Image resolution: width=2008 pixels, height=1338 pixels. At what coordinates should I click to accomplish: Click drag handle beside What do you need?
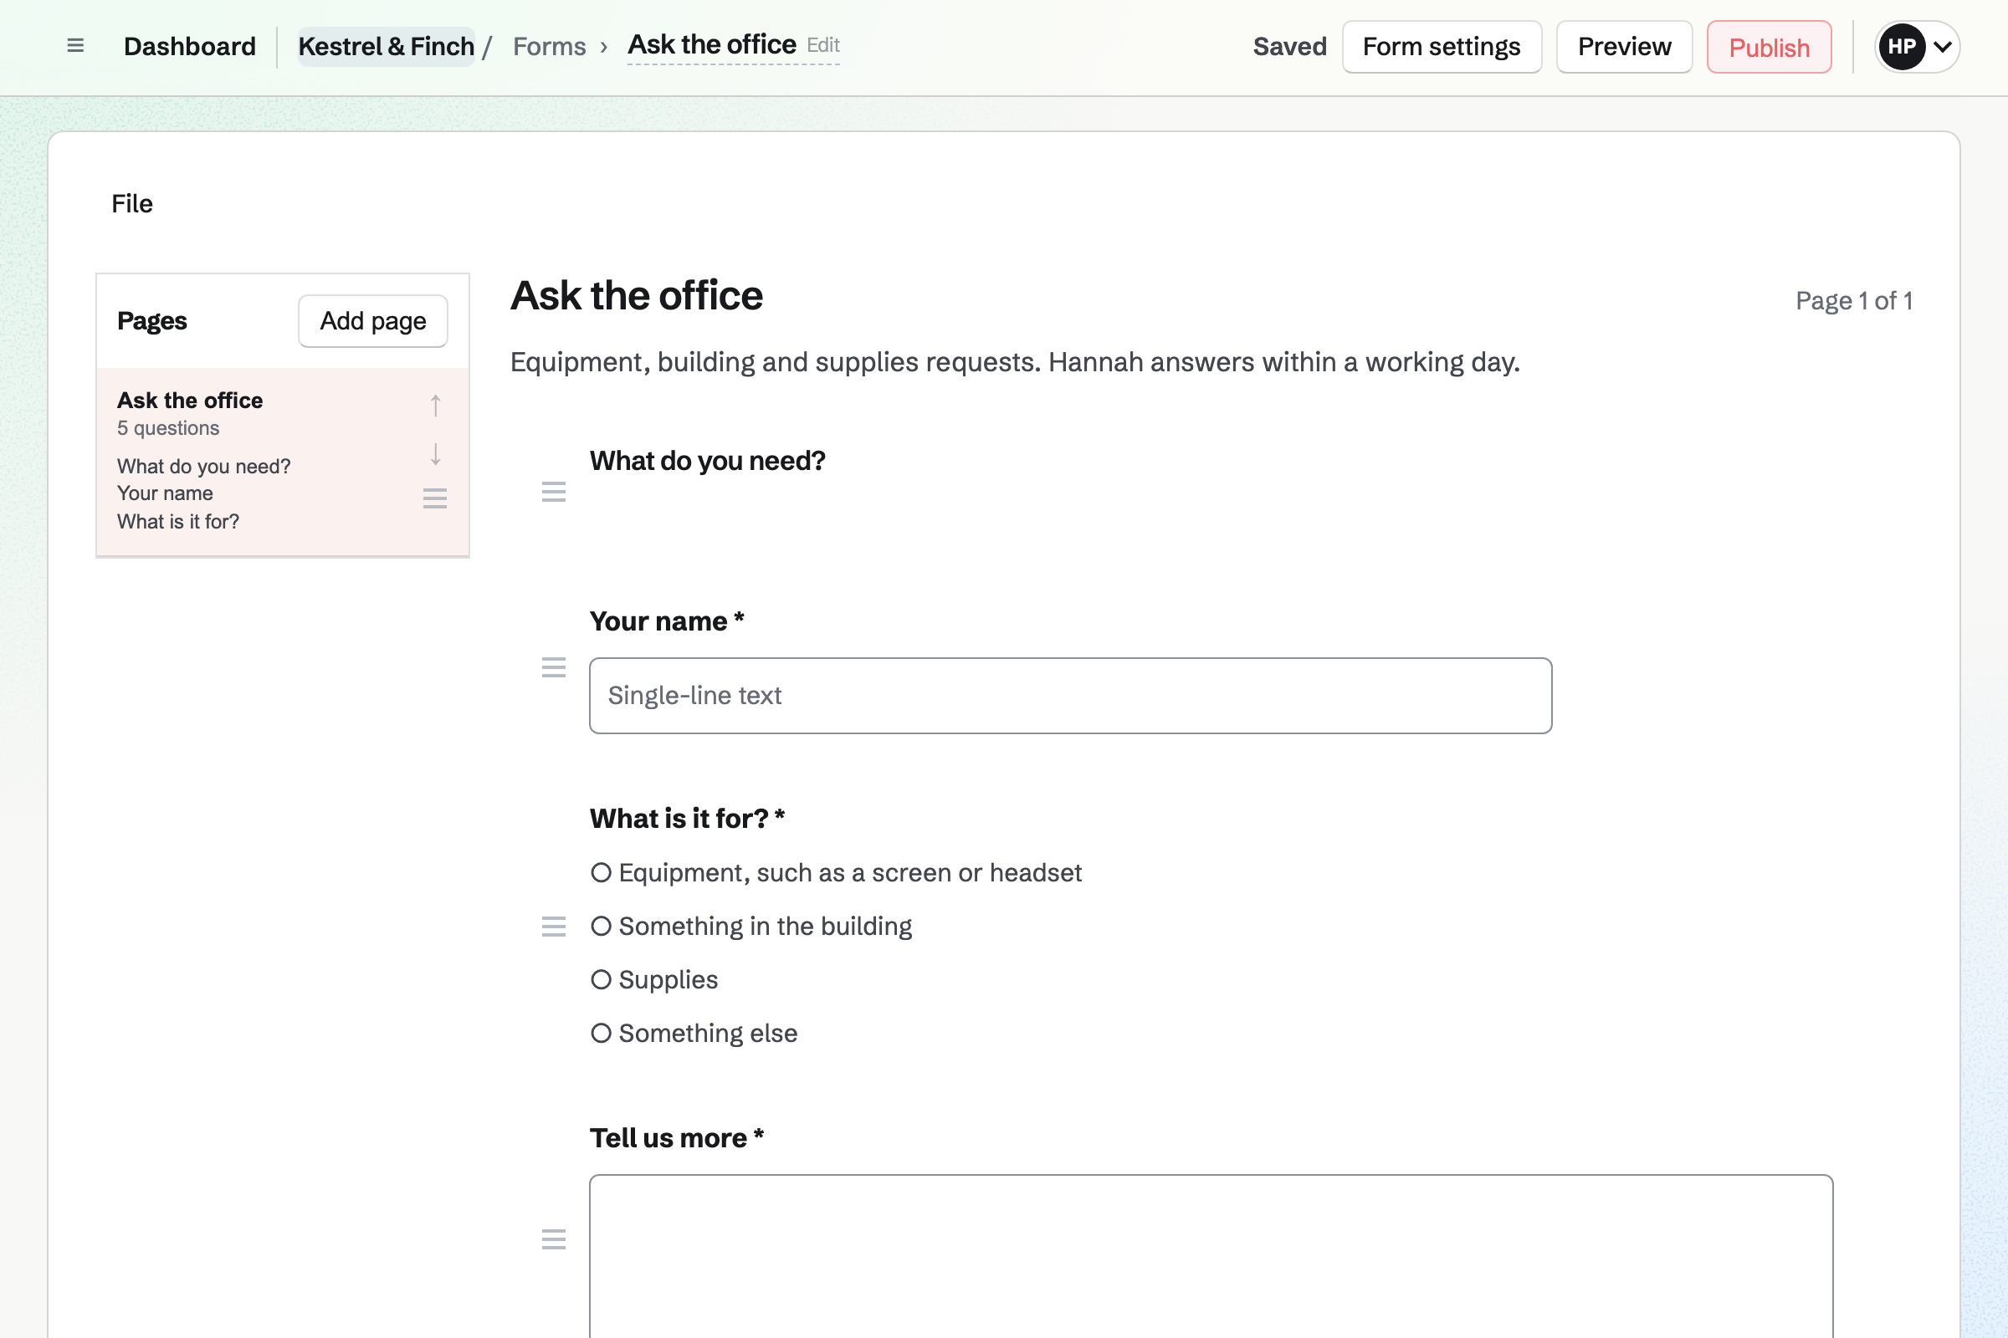554,492
